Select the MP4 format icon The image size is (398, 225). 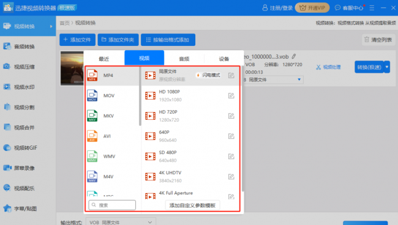(x=92, y=75)
